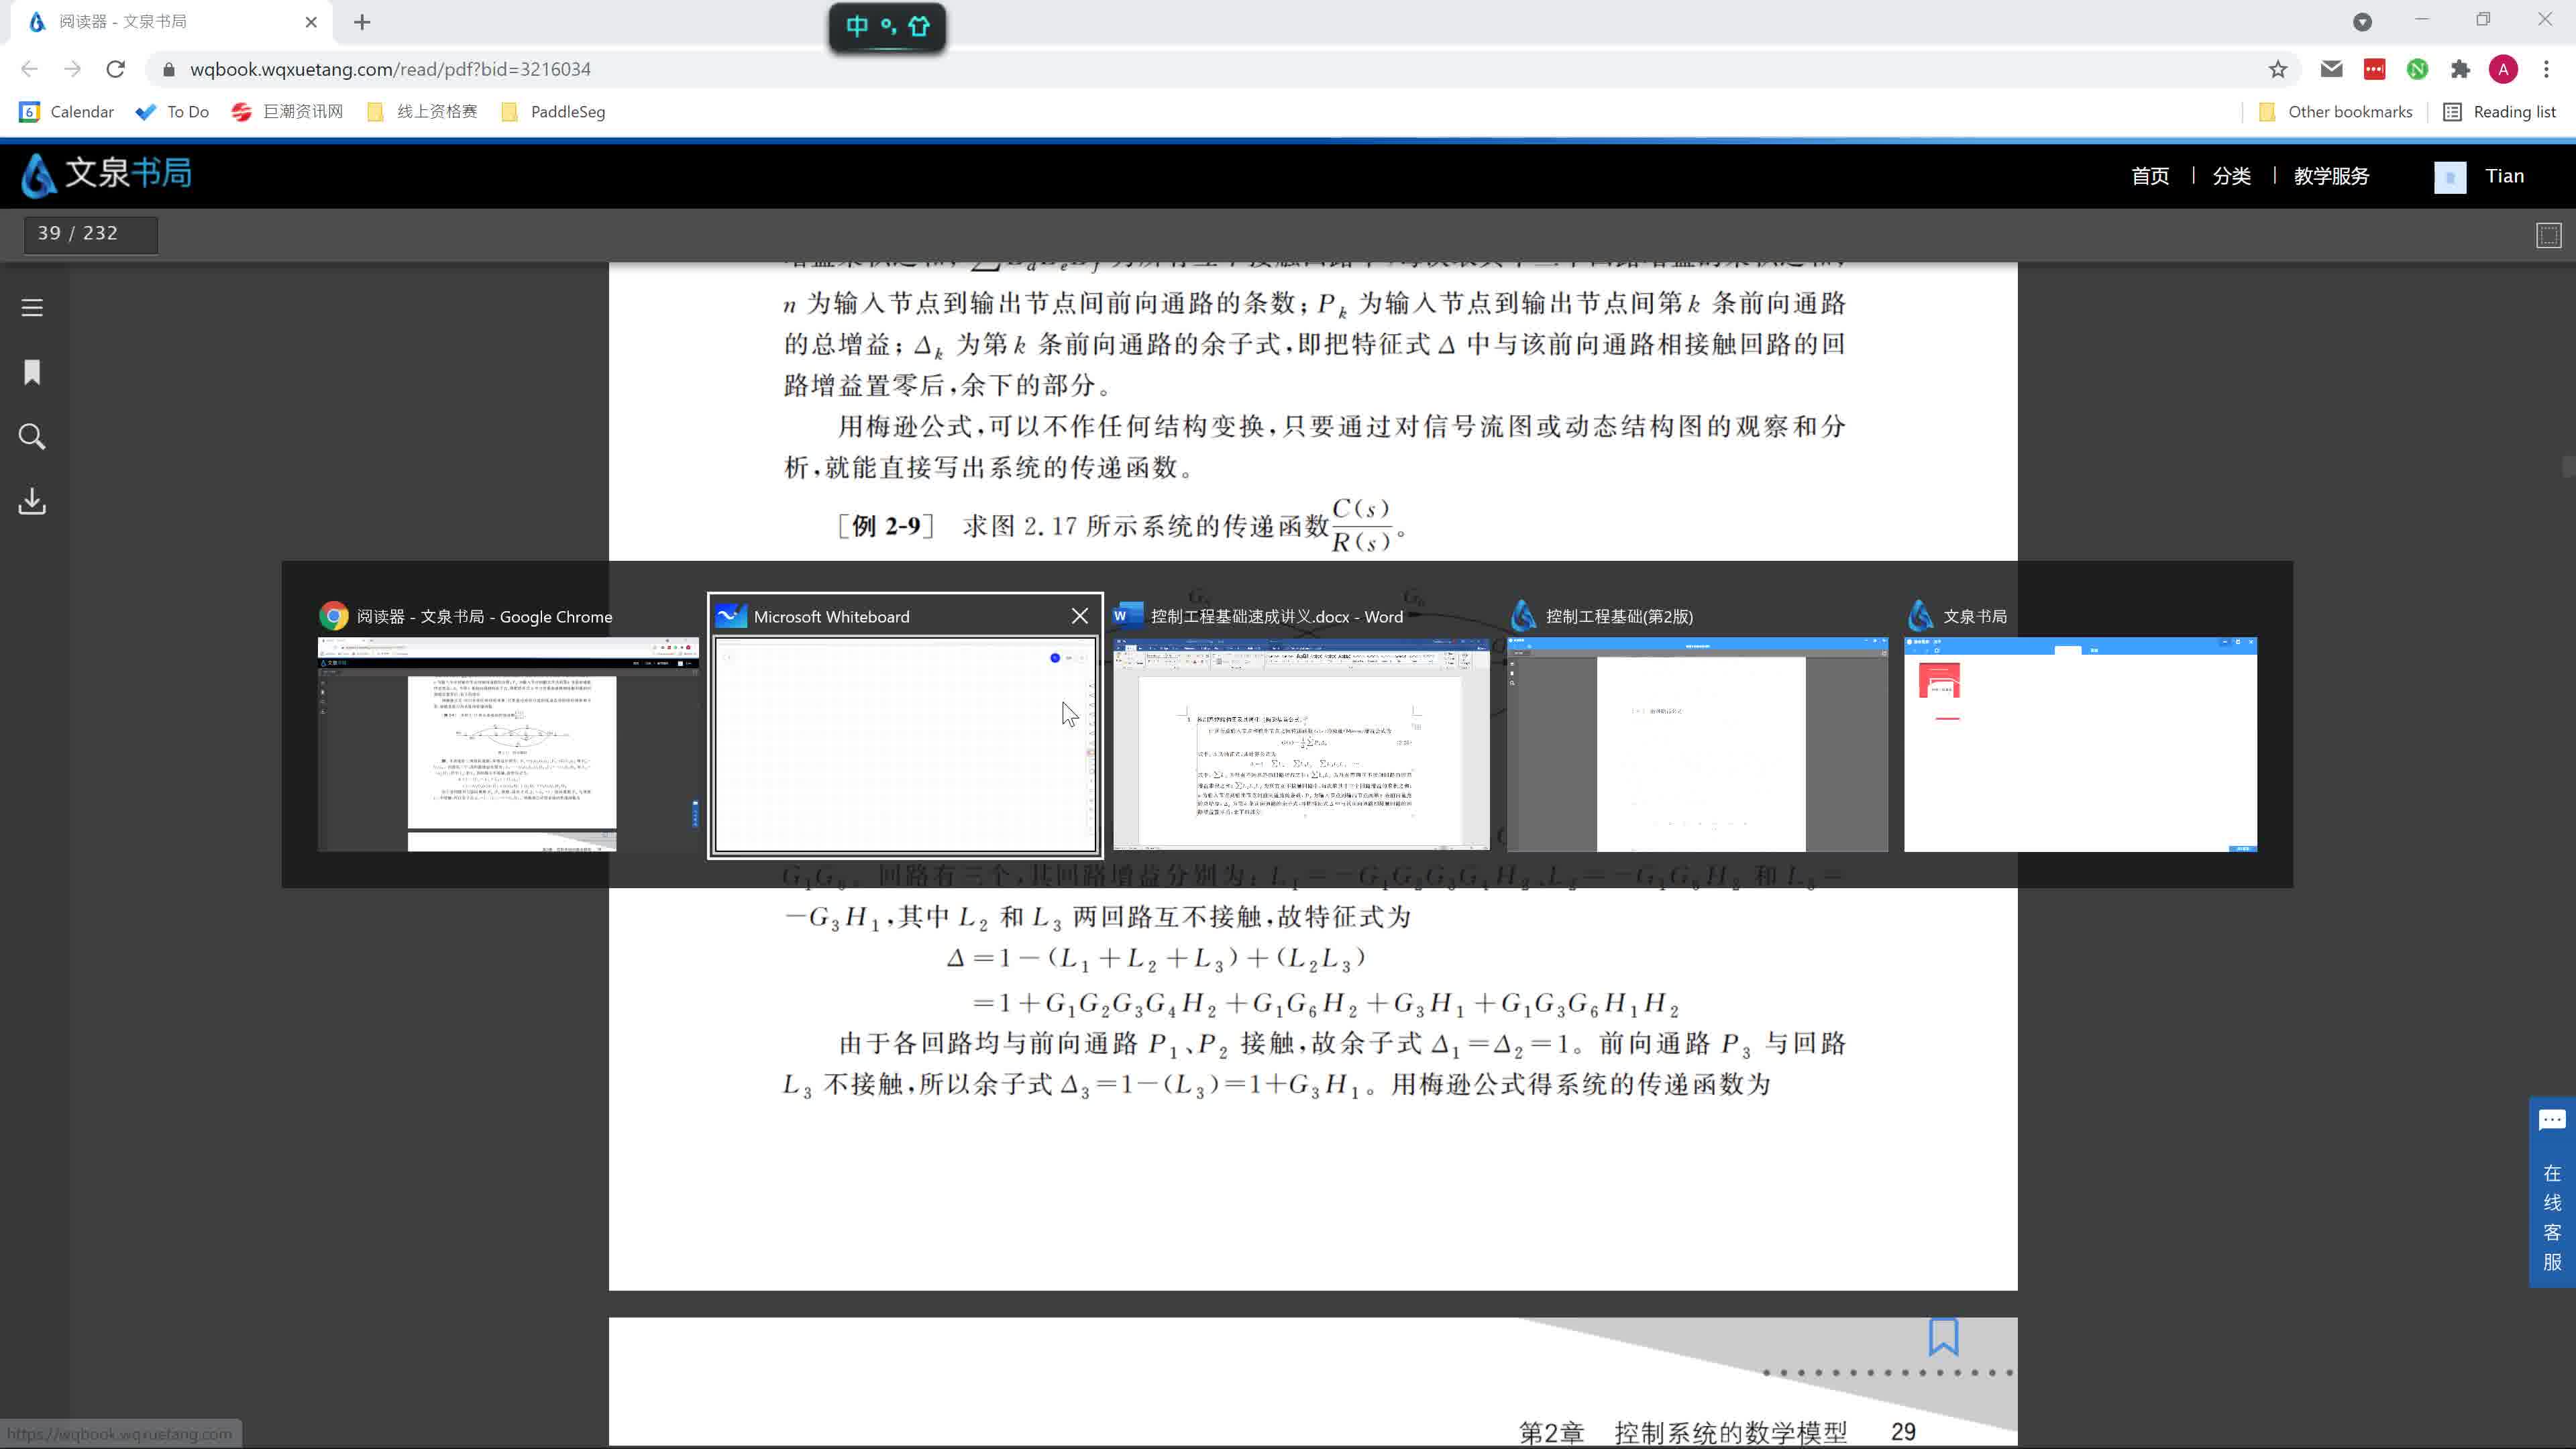The width and height of the screenshot is (2576, 1449).
Task: Toggle Chinese input method indicator 中
Action: pyautogui.click(x=855, y=27)
